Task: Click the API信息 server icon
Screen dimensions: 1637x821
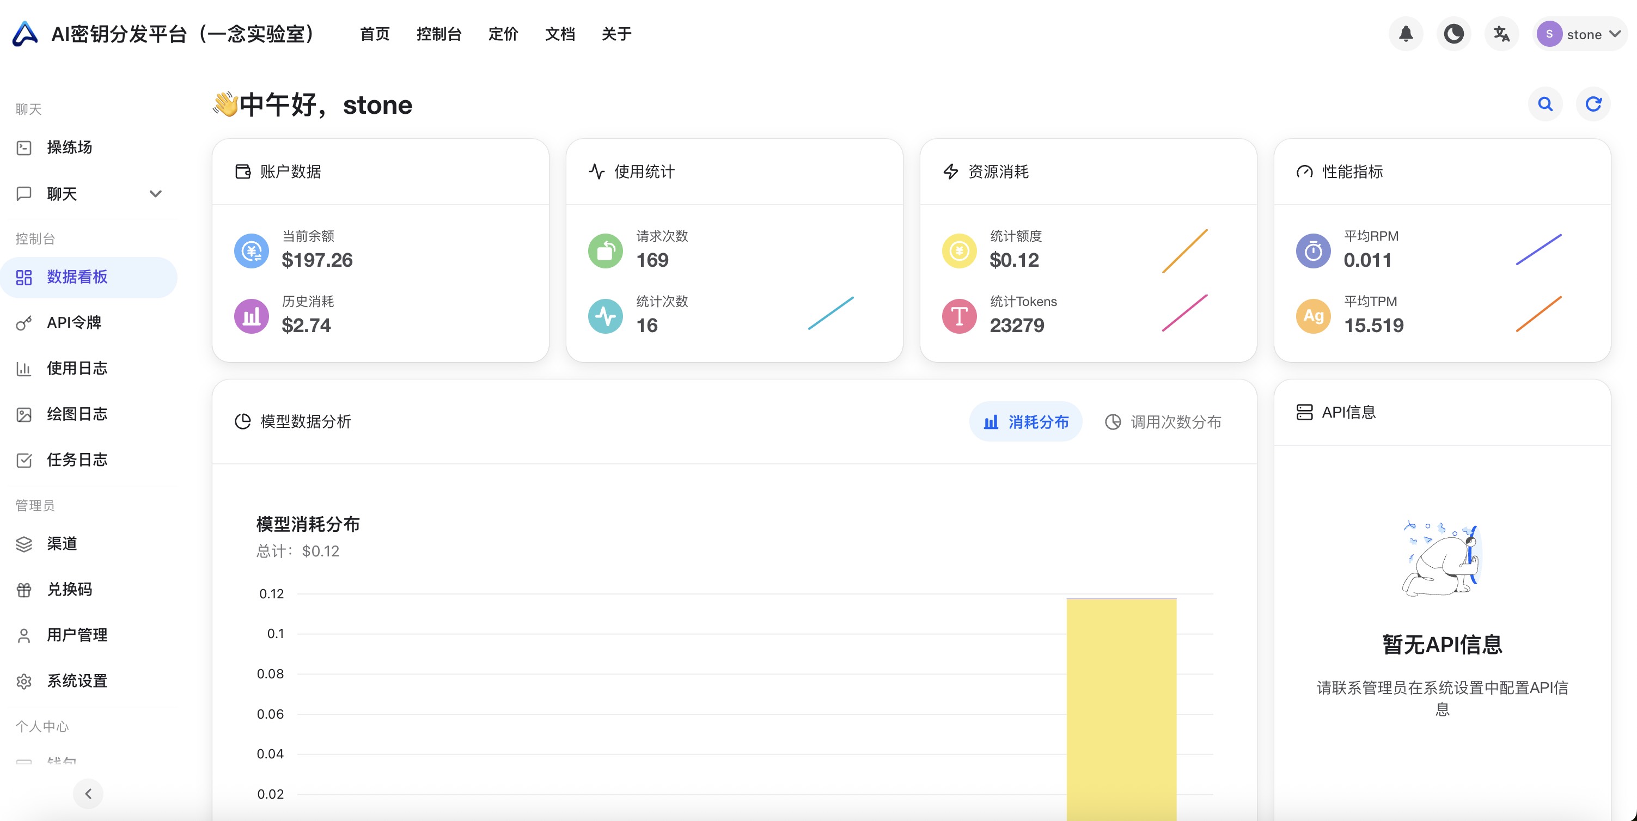Action: (x=1305, y=413)
